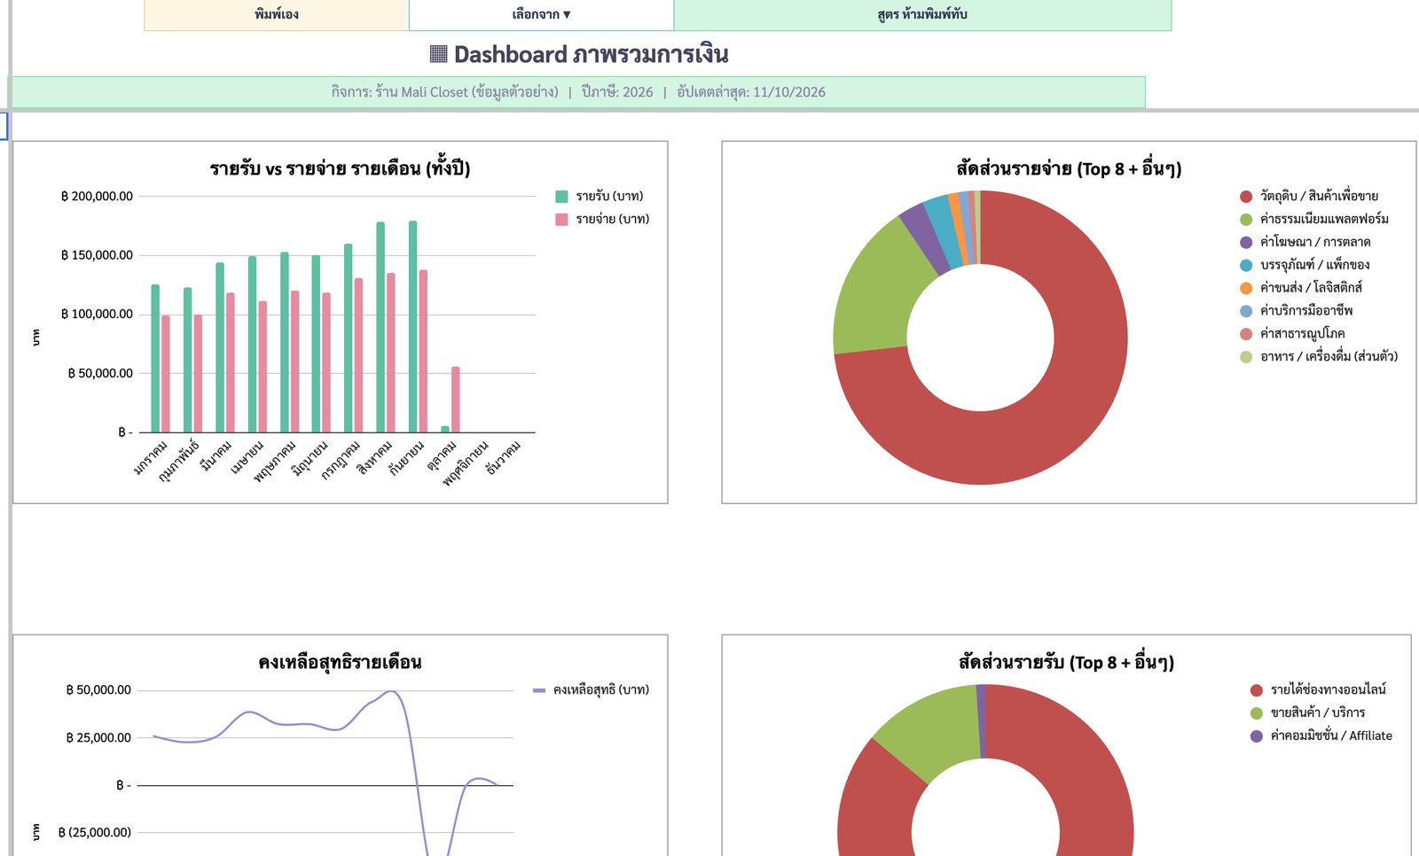
Task: Click the 'สัดส่วนรายรับ (Top 8 + อื่นๆ)' chart title
Action: coord(1066,663)
